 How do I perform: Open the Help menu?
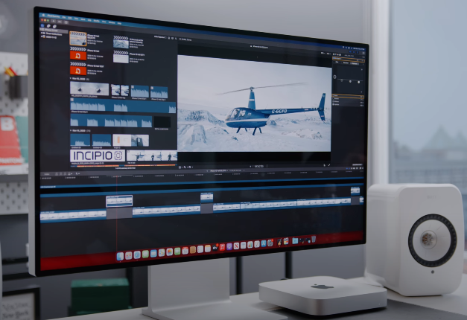coord(119,23)
